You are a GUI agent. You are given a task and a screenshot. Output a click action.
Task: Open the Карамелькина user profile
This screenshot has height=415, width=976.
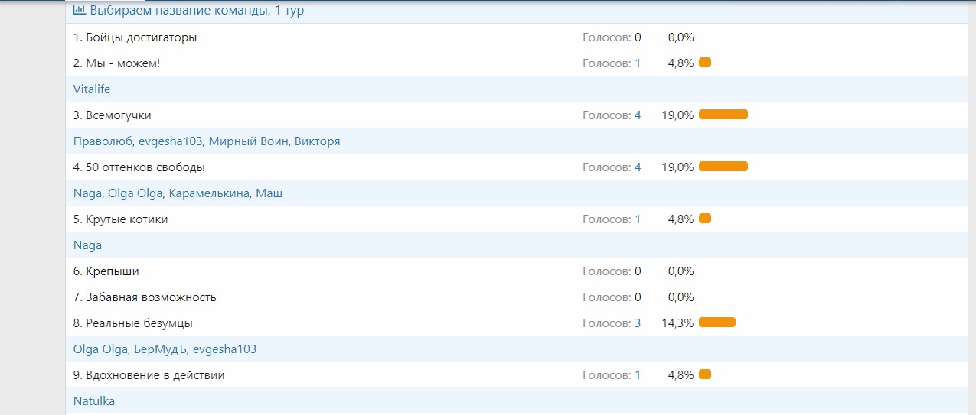pyautogui.click(x=209, y=193)
